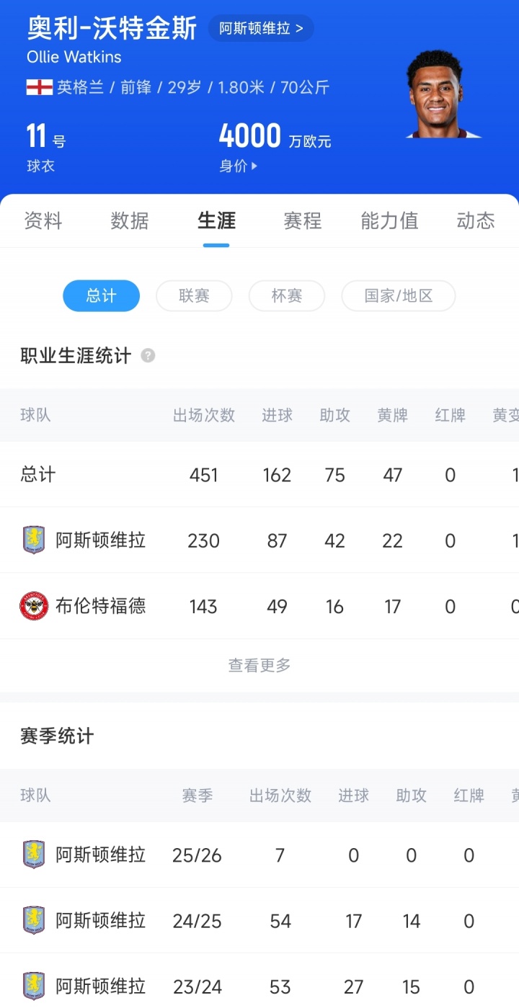Enable the 联赛 stats filter
The height and width of the screenshot is (1008, 519).
pyautogui.click(x=194, y=295)
